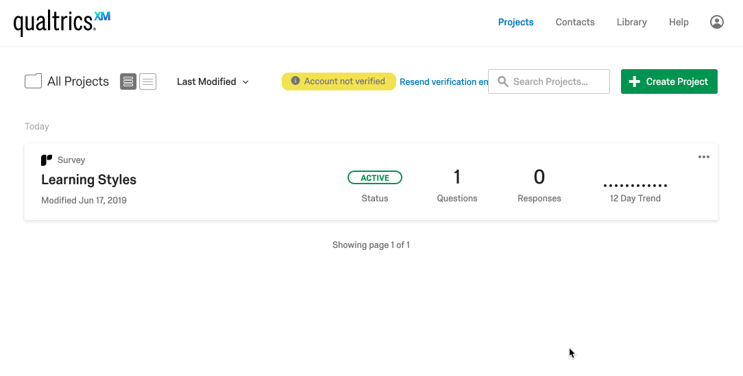
Task: Open the Learning Styles survey
Action: tap(88, 179)
